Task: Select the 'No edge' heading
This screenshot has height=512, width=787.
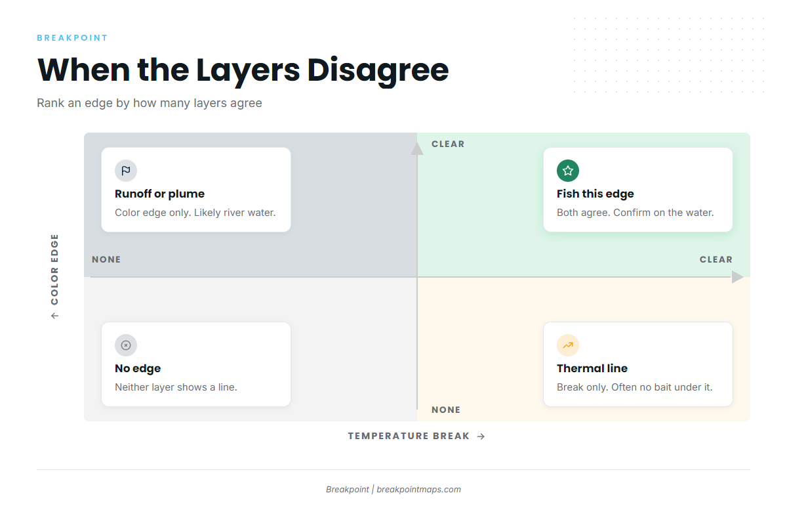Action: point(138,368)
